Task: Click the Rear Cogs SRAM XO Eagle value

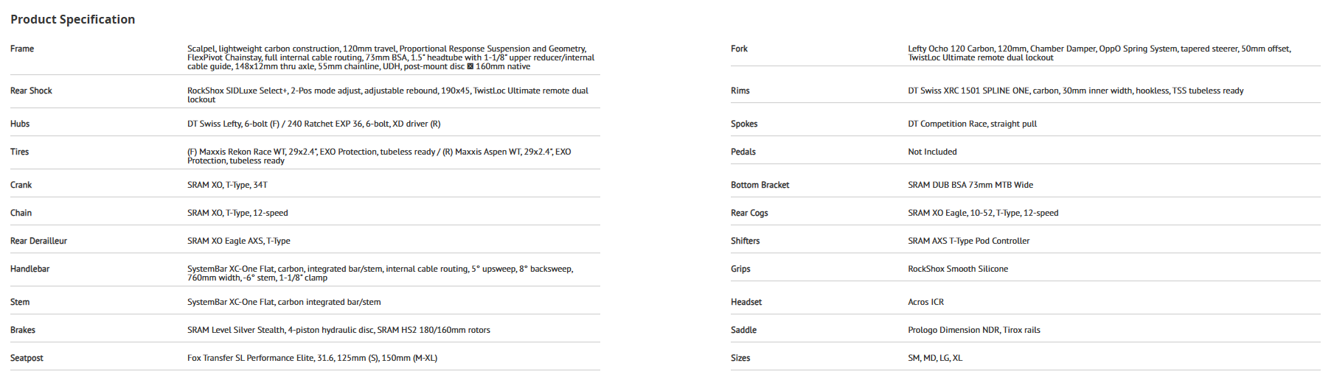Action: tap(983, 213)
